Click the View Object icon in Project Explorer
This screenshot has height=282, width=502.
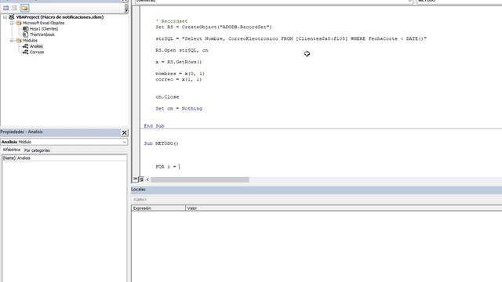(x=14, y=8)
